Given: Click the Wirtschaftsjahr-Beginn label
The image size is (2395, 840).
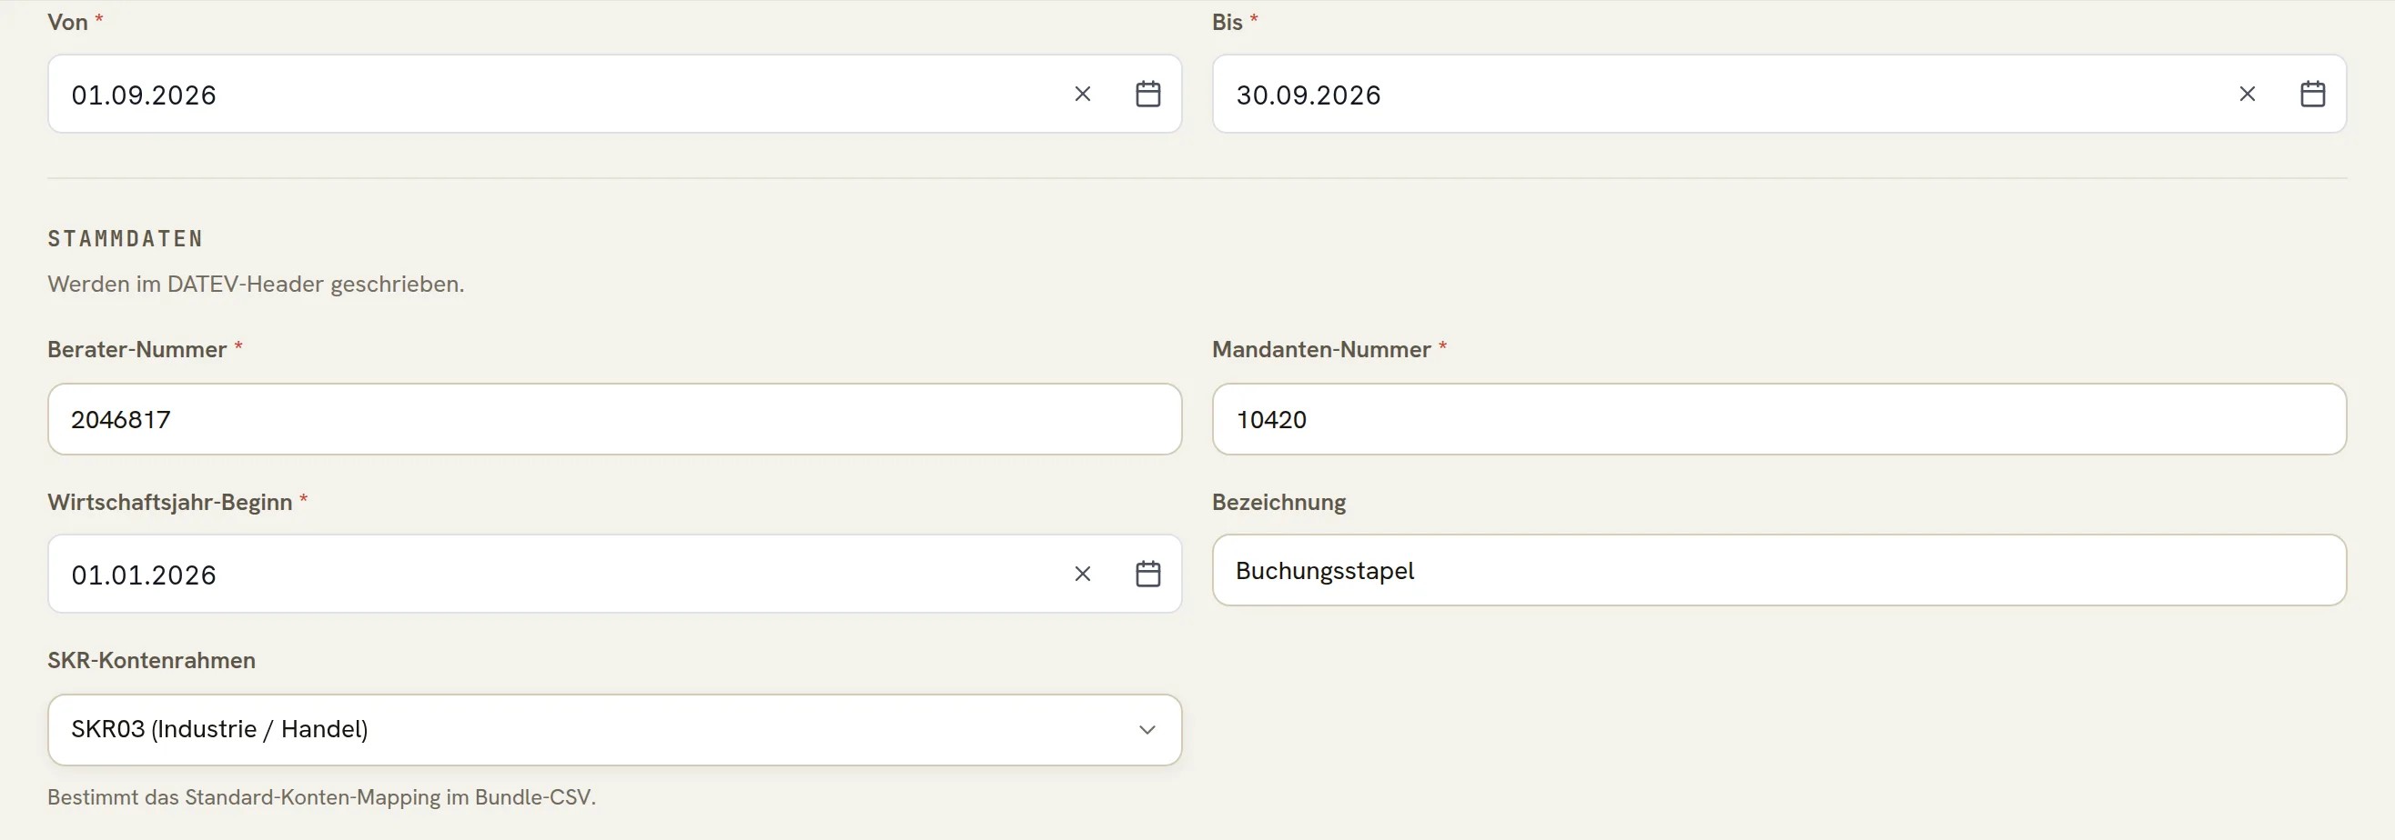Looking at the screenshot, I should [170, 503].
